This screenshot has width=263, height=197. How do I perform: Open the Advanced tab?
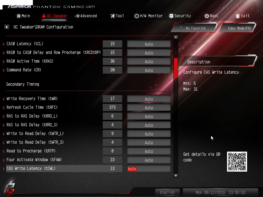(x=86, y=16)
